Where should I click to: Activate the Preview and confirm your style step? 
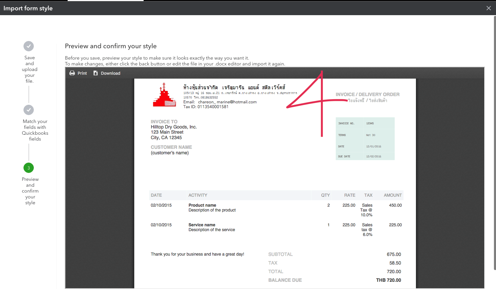(30, 190)
